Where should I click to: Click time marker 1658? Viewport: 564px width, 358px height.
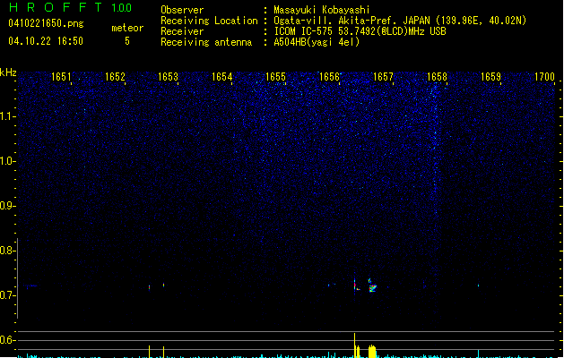(437, 76)
